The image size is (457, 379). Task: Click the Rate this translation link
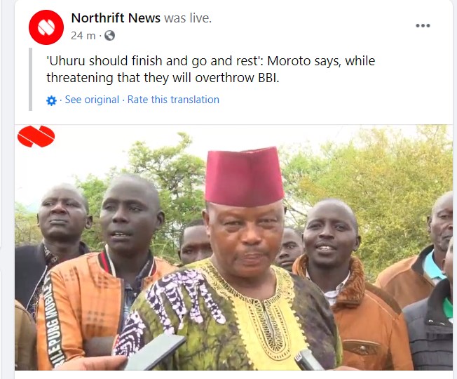173,100
